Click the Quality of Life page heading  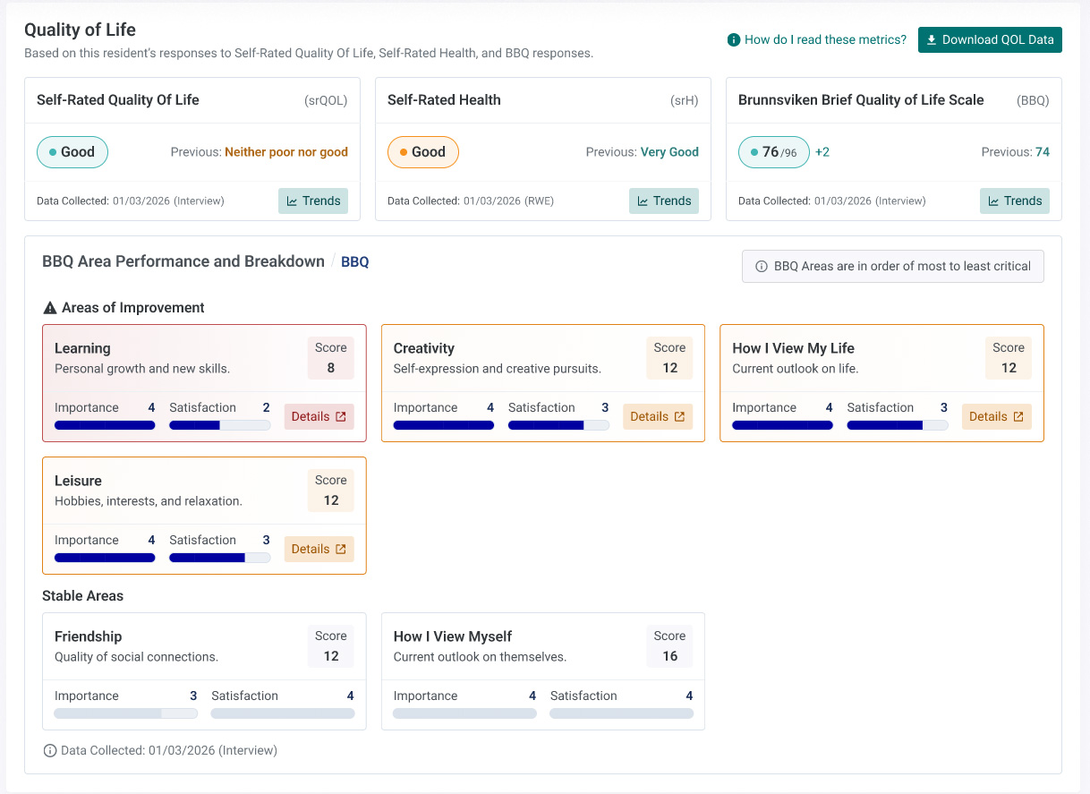81,31
